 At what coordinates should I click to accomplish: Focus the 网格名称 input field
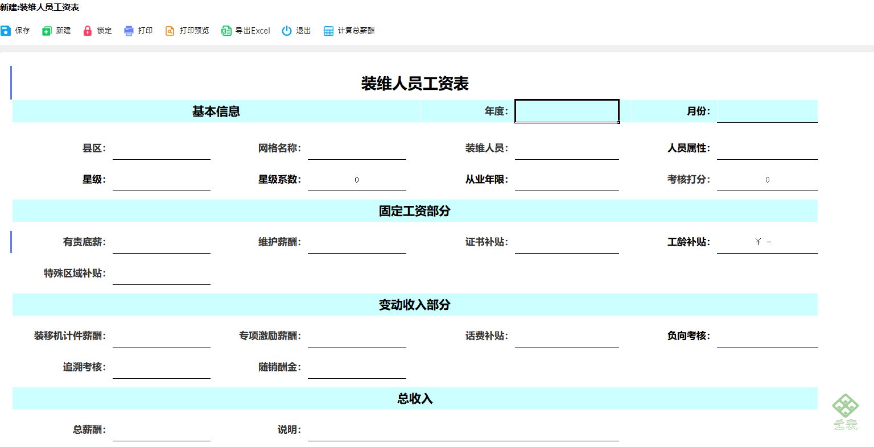pos(357,148)
